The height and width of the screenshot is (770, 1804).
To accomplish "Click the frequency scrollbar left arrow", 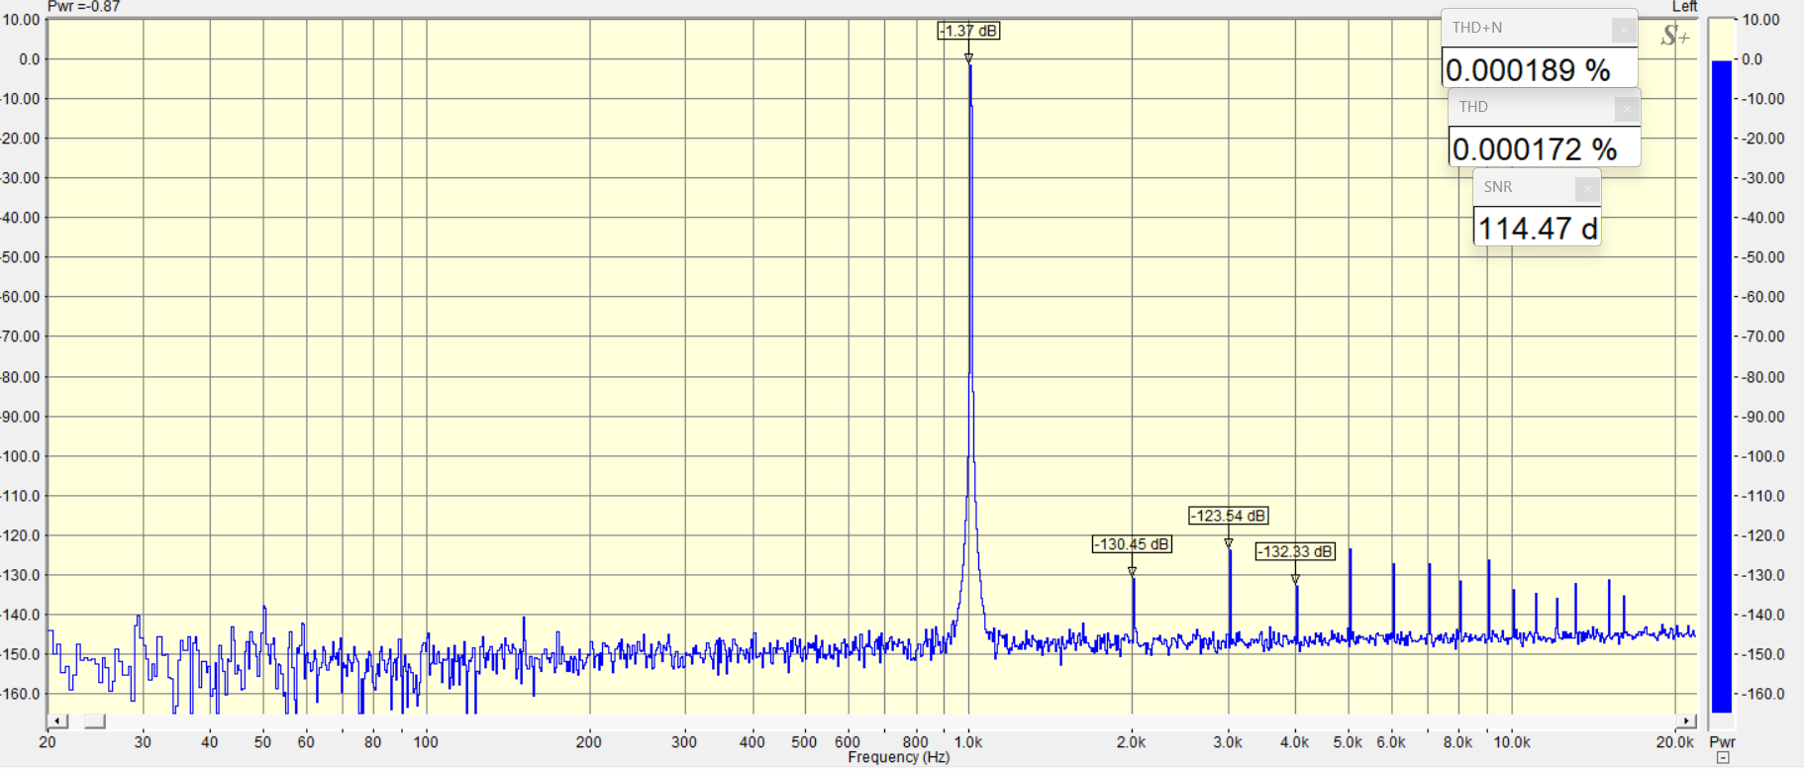I will [x=57, y=722].
